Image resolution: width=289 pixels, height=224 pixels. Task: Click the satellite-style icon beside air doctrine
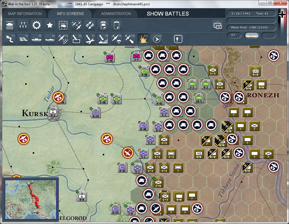pos(90,25)
